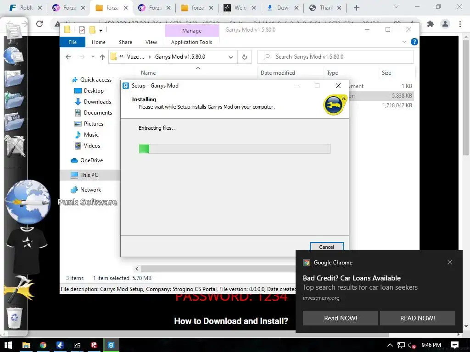Switch to the Roblox browser tab
Screen dimensions: 470x352
pos(26,8)
